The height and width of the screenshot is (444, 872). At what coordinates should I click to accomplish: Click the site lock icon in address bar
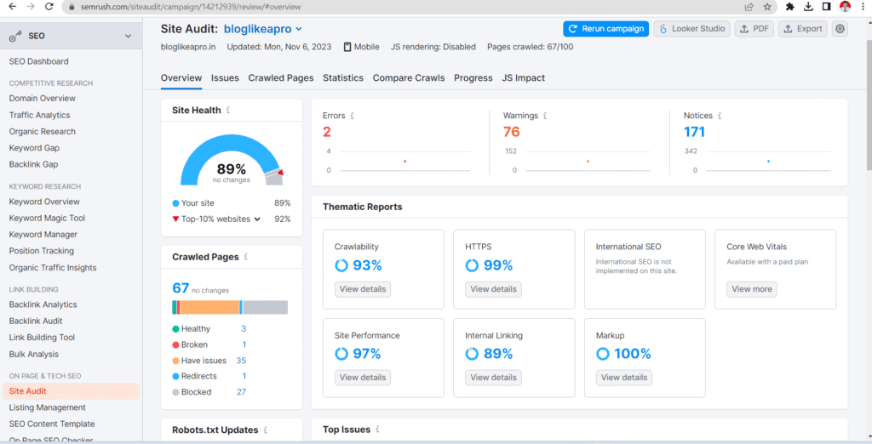(x=72, y=7)
